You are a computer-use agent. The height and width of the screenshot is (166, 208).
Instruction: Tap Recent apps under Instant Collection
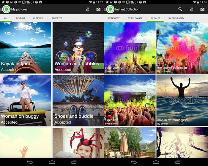click(178, 162)
